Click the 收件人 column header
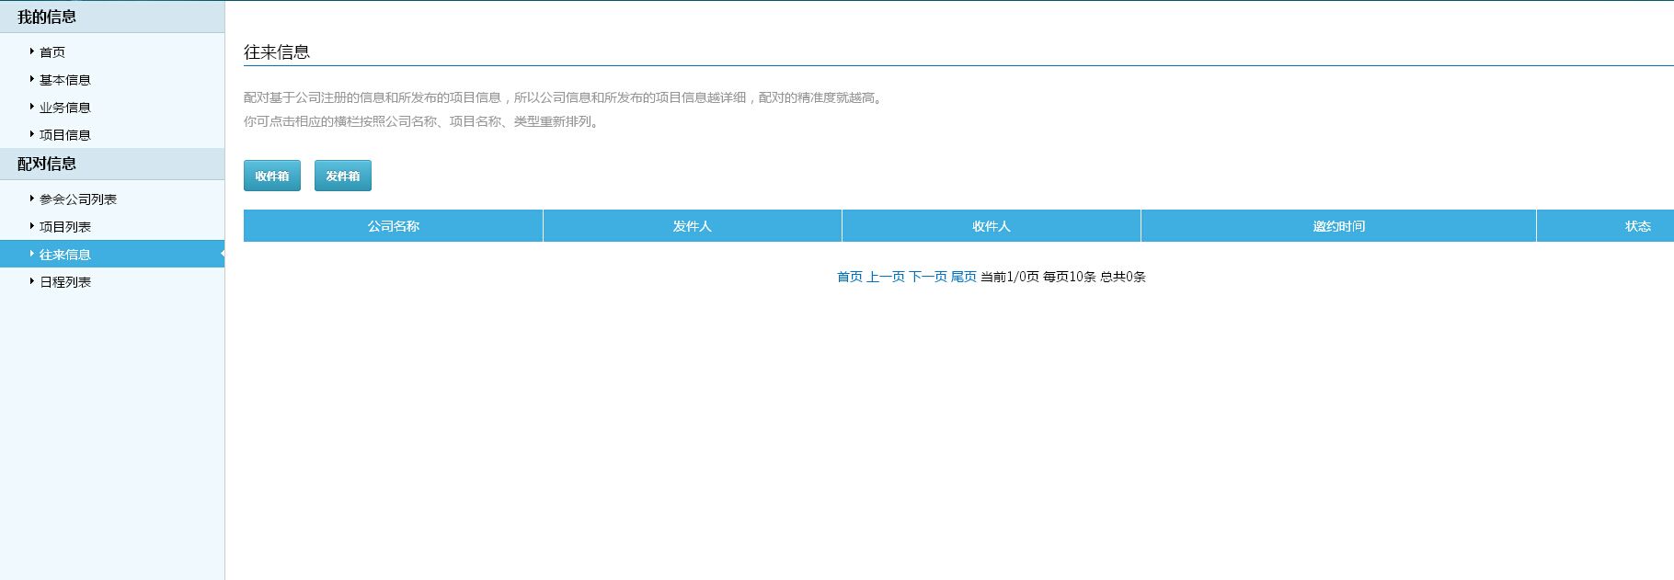 click(x=991, y=226)
